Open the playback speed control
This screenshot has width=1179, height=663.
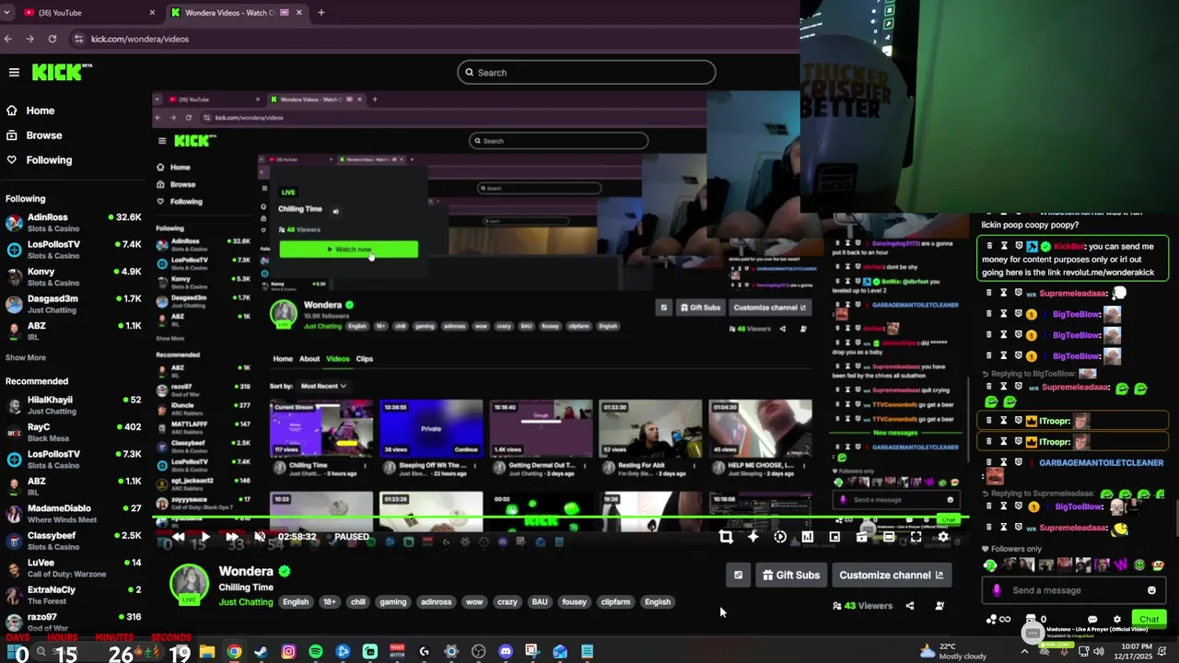780,537
